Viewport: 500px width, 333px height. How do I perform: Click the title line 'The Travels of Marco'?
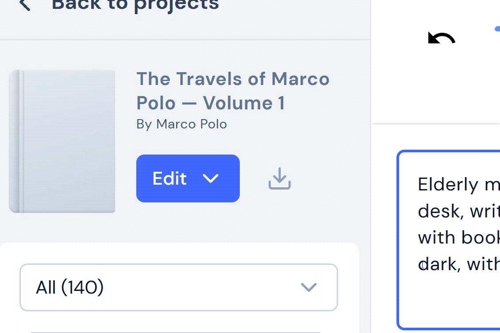[x=233, y=79]
